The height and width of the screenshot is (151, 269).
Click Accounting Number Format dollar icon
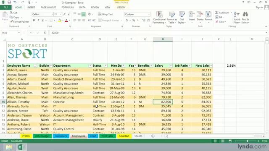(127, 21)
